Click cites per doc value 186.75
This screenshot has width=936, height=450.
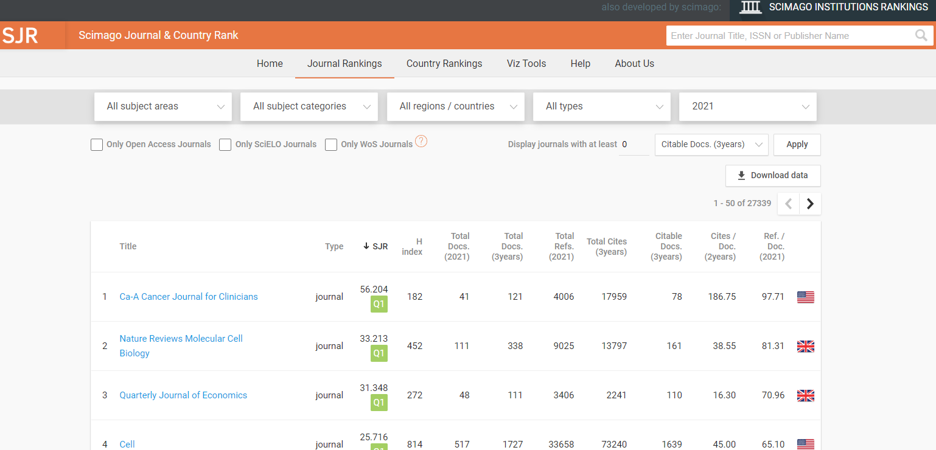click(722, 297)
